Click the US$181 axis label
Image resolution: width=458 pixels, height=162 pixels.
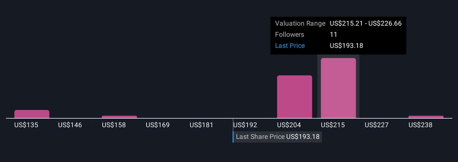201,125
